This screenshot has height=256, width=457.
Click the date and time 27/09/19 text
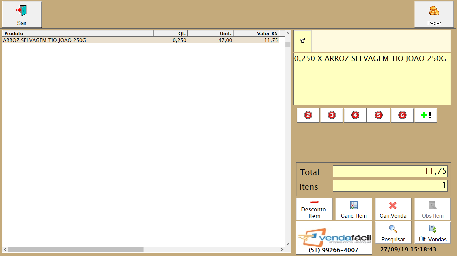coord(408,249)
